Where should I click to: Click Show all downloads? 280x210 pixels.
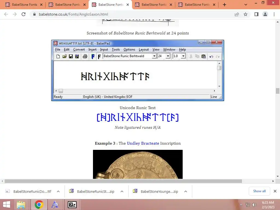(259, 191)
